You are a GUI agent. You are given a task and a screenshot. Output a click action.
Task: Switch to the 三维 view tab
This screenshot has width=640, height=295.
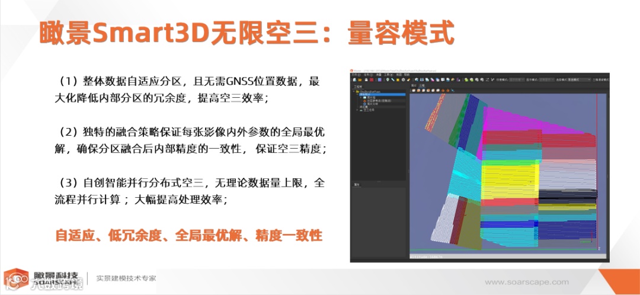pyautogui.click(x=422, y=85)
